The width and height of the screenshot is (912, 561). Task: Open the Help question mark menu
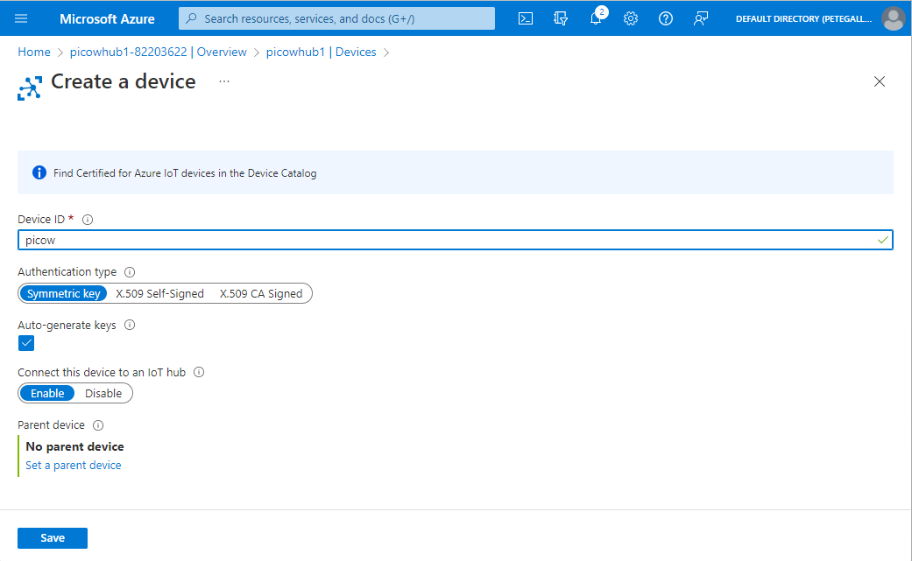pos(666,18)
